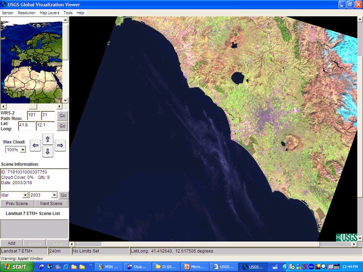Click the empty Landsat 7 scene list box

[34, 229]
